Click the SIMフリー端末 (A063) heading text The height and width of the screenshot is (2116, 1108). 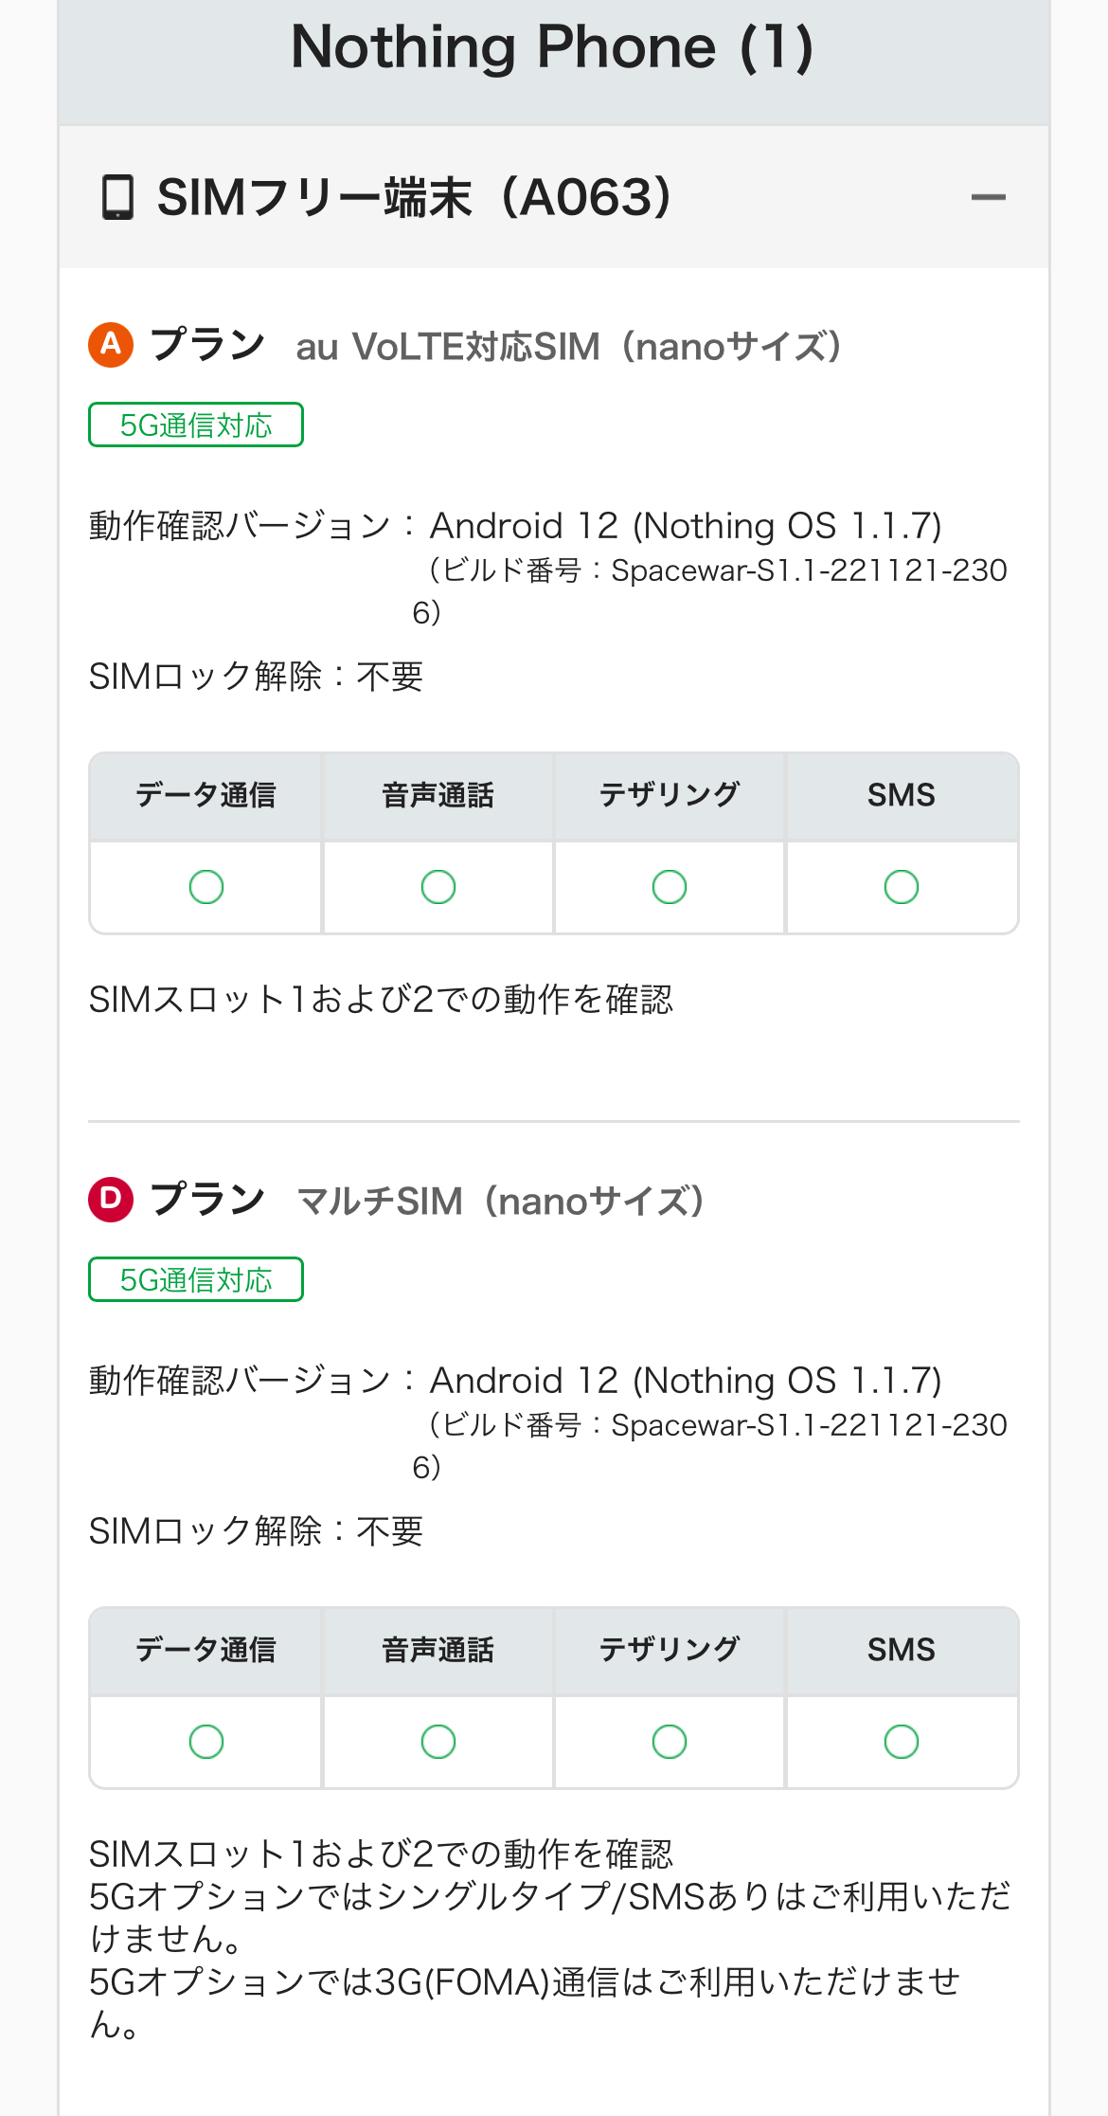pos(415,197)
